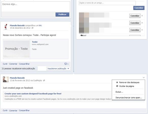Viewport: 148px width, 114px height.
Task: Choose Ocultar da página from menu
Action: pos(125,86)
